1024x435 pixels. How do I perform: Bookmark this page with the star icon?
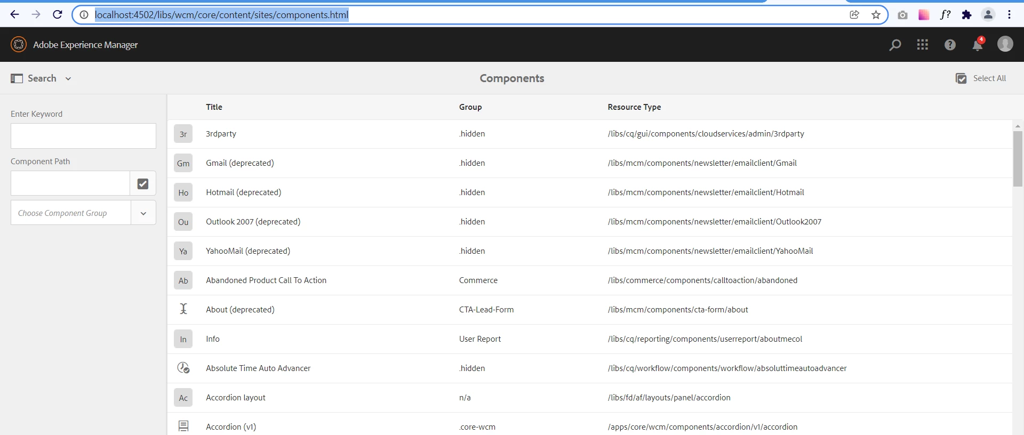tap(876, 15)
